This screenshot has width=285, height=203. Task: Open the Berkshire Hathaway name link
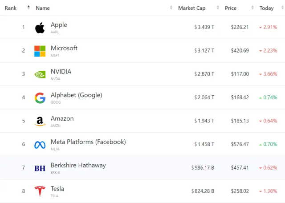(x=78, y=165)
